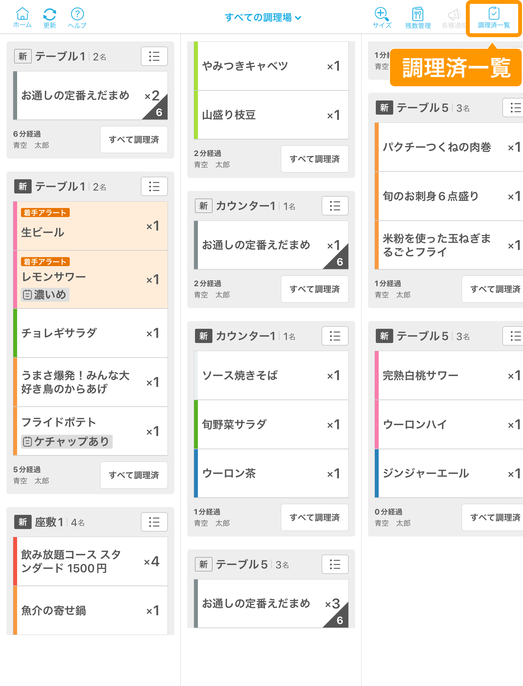Select やみつきキャベツ item

271,66
